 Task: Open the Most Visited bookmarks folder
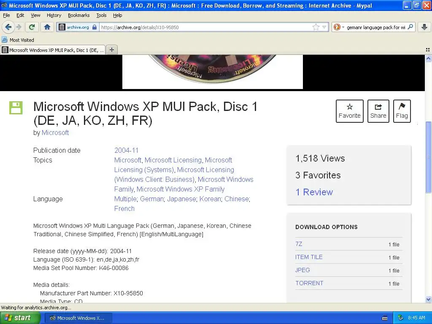click(x=18, y=40)
